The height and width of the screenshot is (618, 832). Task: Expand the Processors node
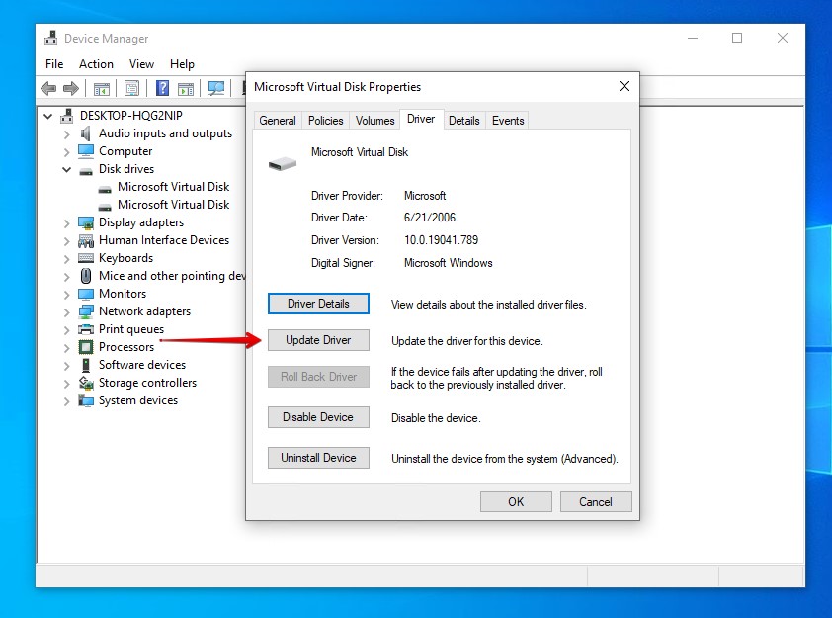[66, 348]
